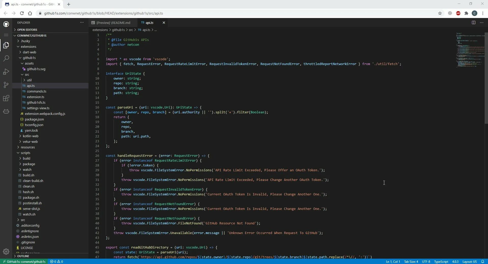Collapse the scripts folder
The height and width of the screenshot is (264, 488).
(50, 153)
